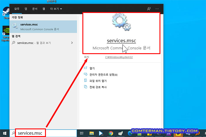Click 열기 to open services
The height and width of the screenshot is (137, 206).
(x=92, y=68)
